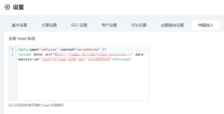Screen dimensions: 224x114
Task: Select the 用户设置 tab
Action: 109,25
